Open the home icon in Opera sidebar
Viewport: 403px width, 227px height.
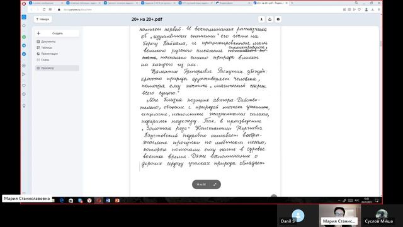point(24,25)
